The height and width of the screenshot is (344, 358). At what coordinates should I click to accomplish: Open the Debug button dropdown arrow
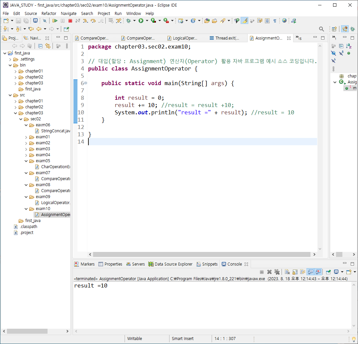tap(134, 21)
